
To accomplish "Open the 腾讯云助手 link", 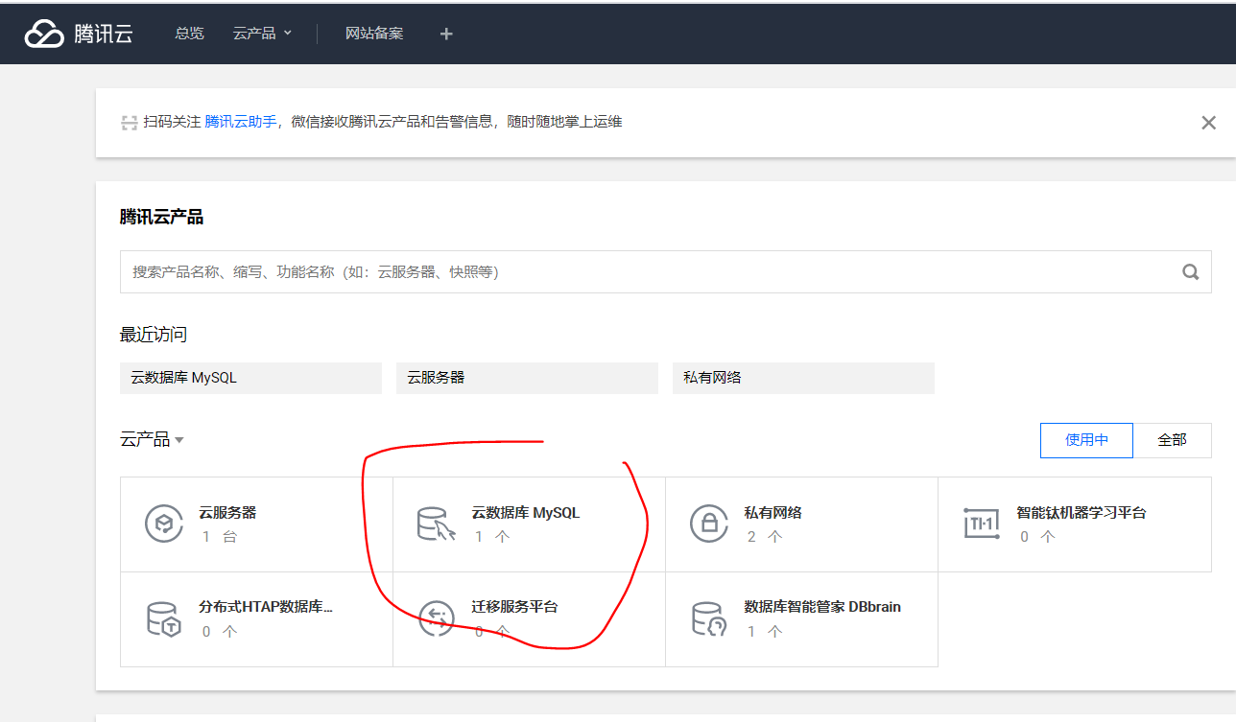I will coord(240,122).
